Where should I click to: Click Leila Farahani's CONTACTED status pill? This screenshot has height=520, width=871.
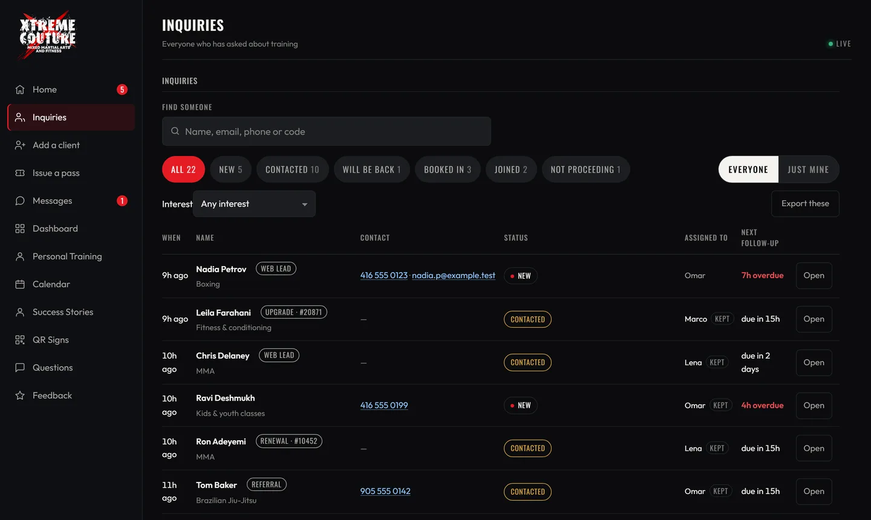click(x=527, y=319)
